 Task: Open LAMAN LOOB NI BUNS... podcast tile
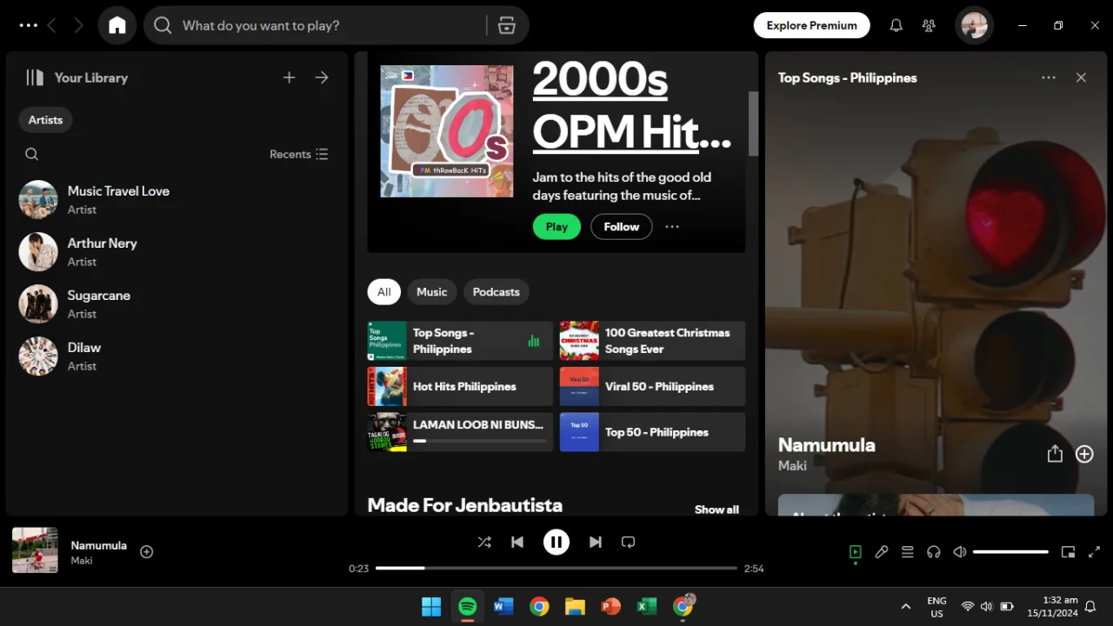(x=460, y=432)
